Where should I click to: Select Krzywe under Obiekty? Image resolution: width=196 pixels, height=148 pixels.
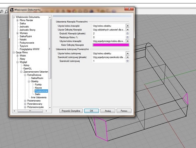pos(38,88)
